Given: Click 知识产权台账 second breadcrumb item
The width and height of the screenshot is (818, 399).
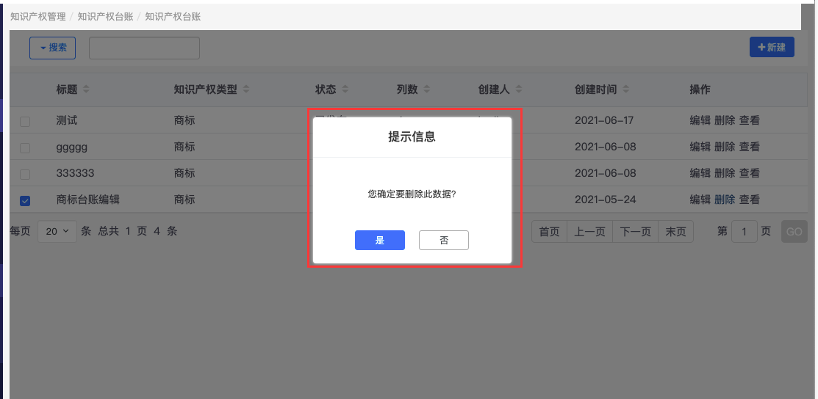Looking at the screenshot, I should click(x=105, y=16).
